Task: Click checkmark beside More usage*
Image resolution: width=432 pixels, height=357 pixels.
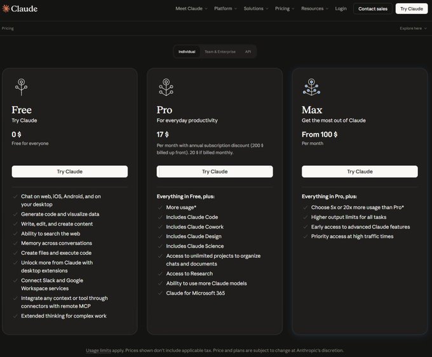Action: point(160,208)
